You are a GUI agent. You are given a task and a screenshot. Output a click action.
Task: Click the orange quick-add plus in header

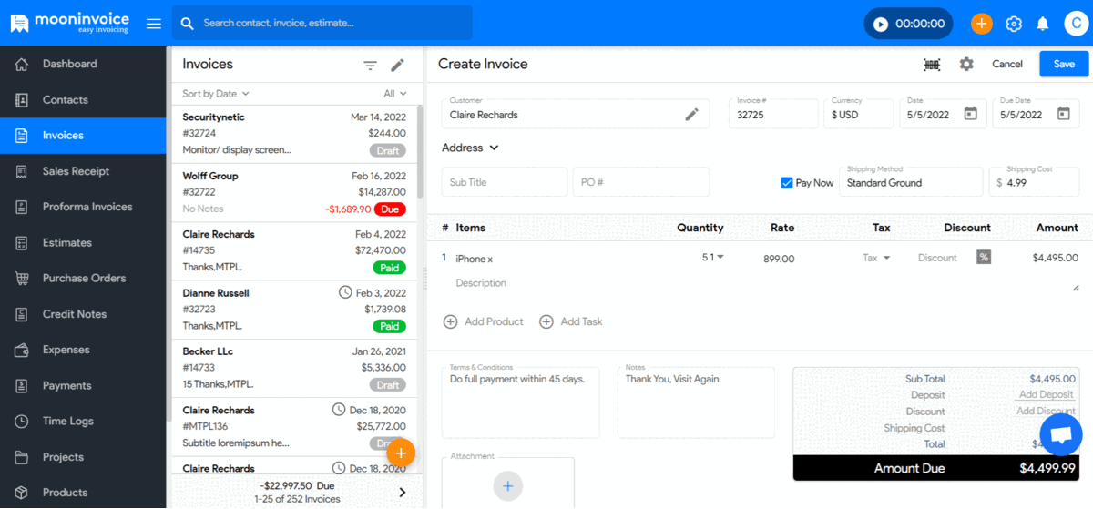[981, 24]
